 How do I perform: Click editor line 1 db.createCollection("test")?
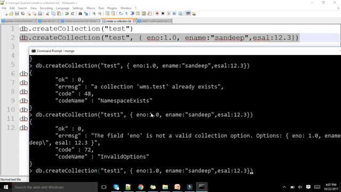pos(76,29)
